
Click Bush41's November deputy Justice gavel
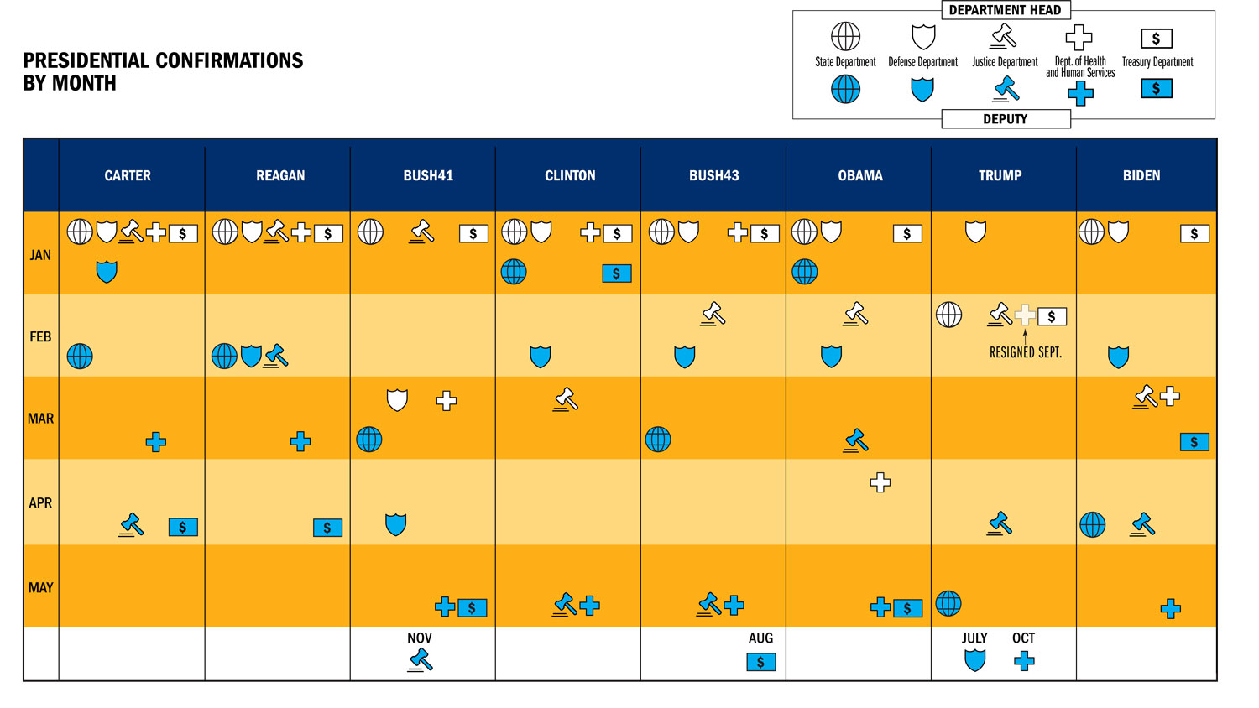(421, 661)
